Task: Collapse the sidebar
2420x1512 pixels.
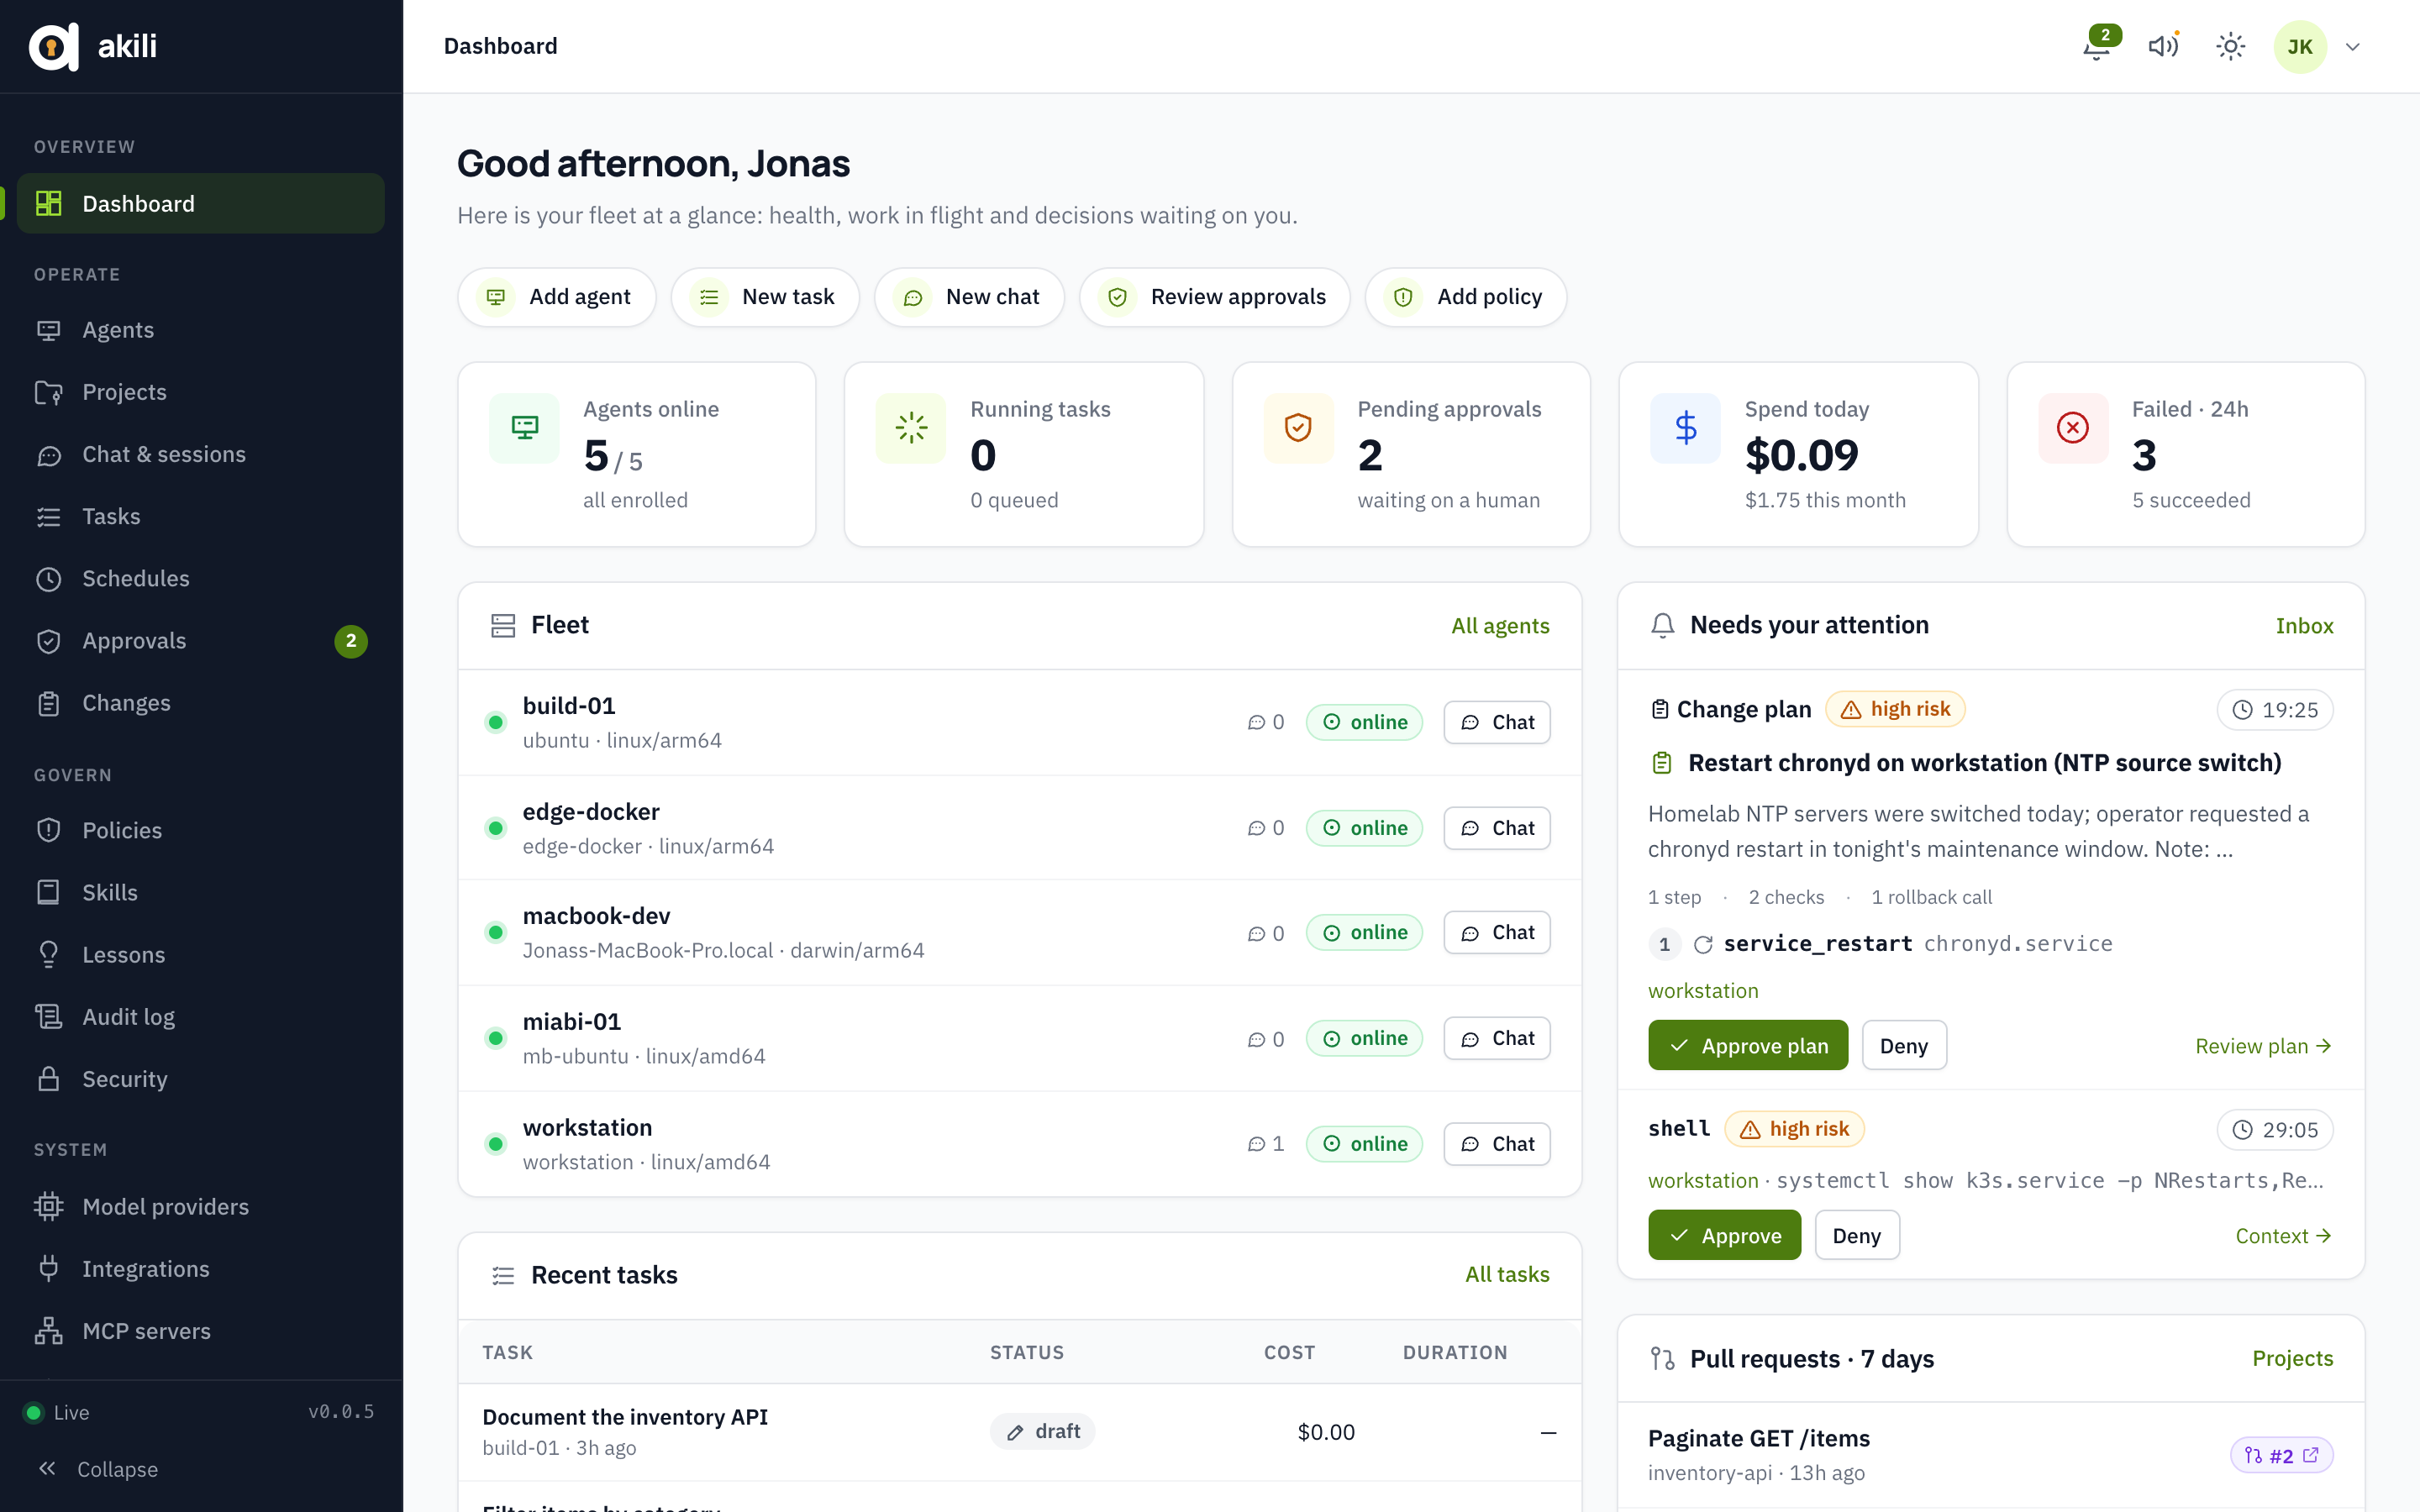Action: [x=98, y=1469]
